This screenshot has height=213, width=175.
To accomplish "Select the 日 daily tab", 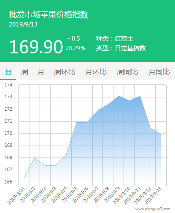I will 8,72.
